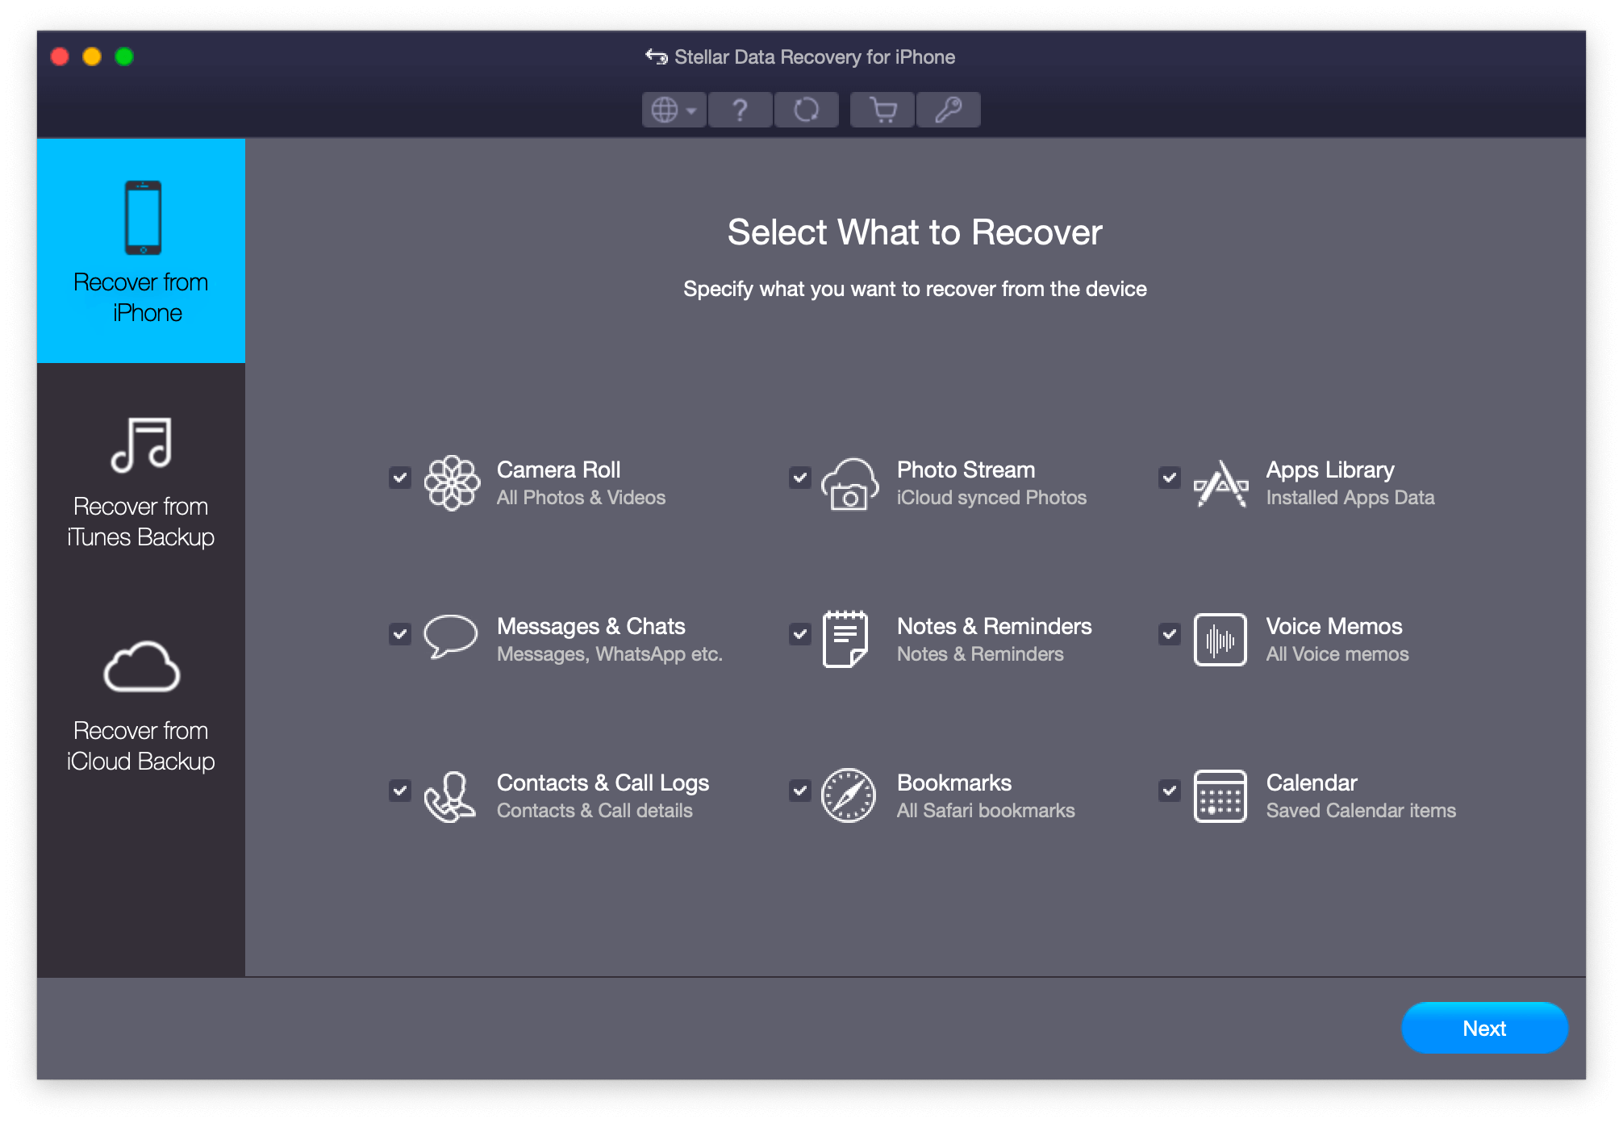Click the Calendar grid icon

click(x=1220, y=795)
